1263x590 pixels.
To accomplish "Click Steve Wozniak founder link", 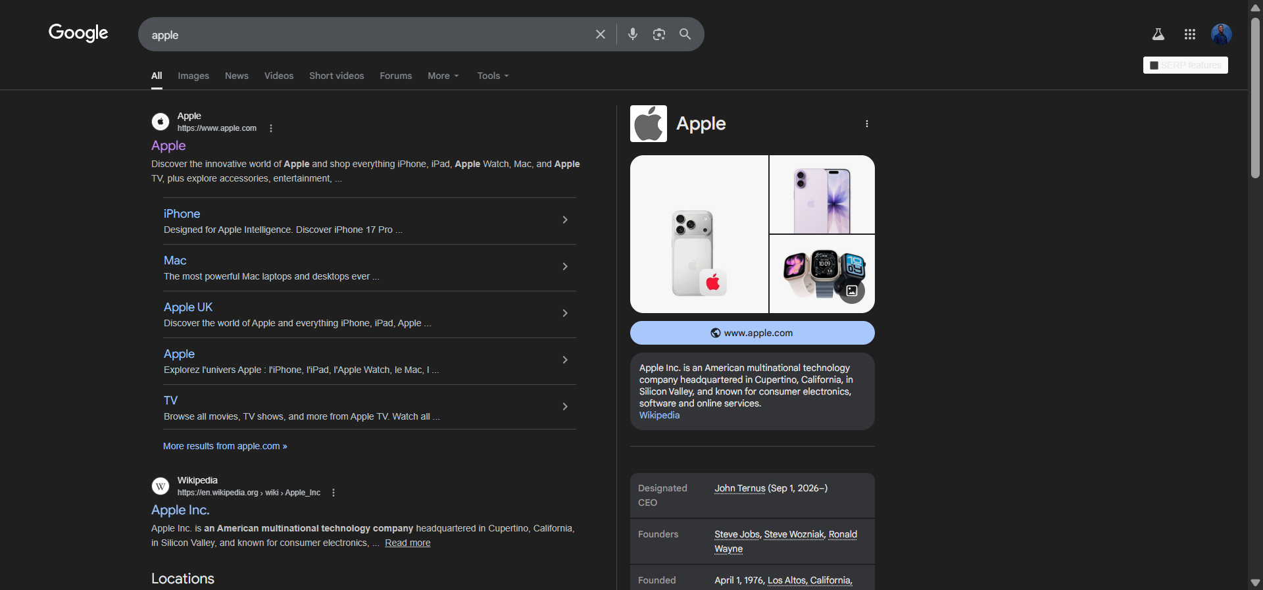I will click(794, 534).
